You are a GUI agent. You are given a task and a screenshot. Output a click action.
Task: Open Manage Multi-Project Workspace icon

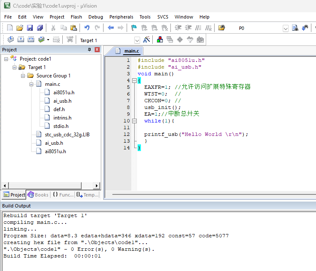click(x=170, y=40)
